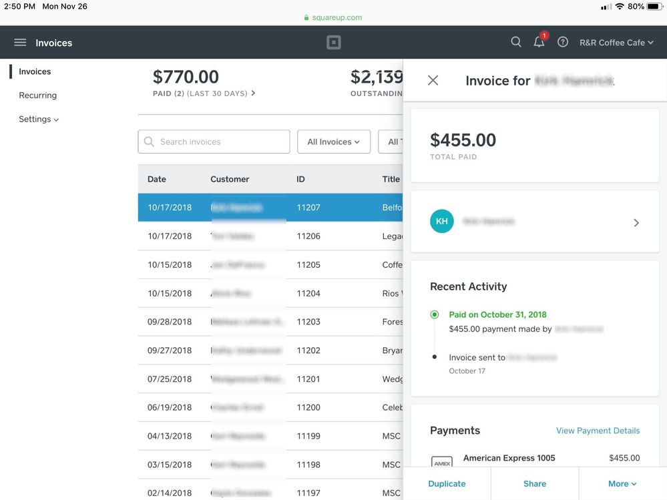Close the invoice detail panel
The image size is (667, 500).
point(433,81)
